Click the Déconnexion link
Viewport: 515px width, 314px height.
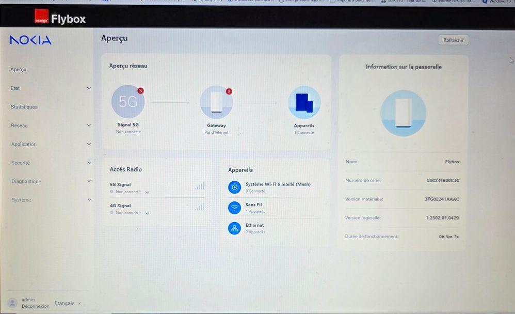coord(36,306)
